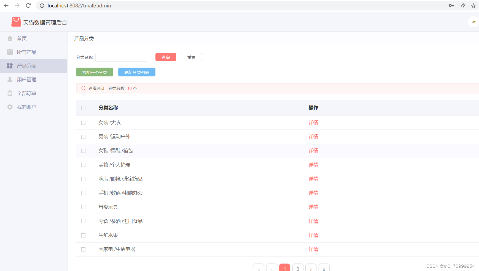Click the site info icon in address bar
The image size is (479, 271).
click(42, 5)
